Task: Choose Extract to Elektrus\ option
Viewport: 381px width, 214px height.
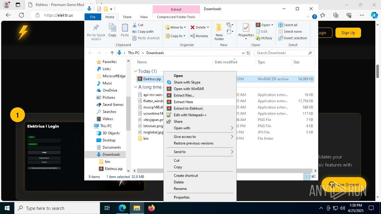Action: [200, 108]
